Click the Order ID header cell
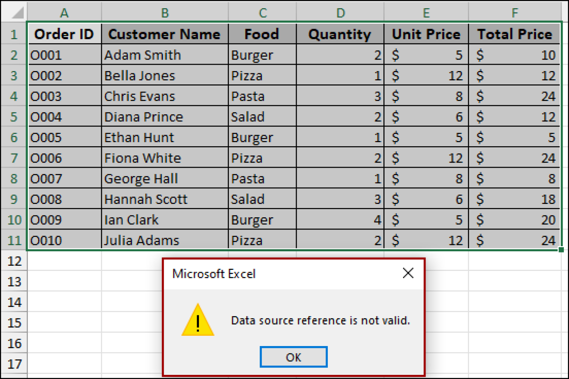Screen dimensions: 569x379 tap(64, 34)
